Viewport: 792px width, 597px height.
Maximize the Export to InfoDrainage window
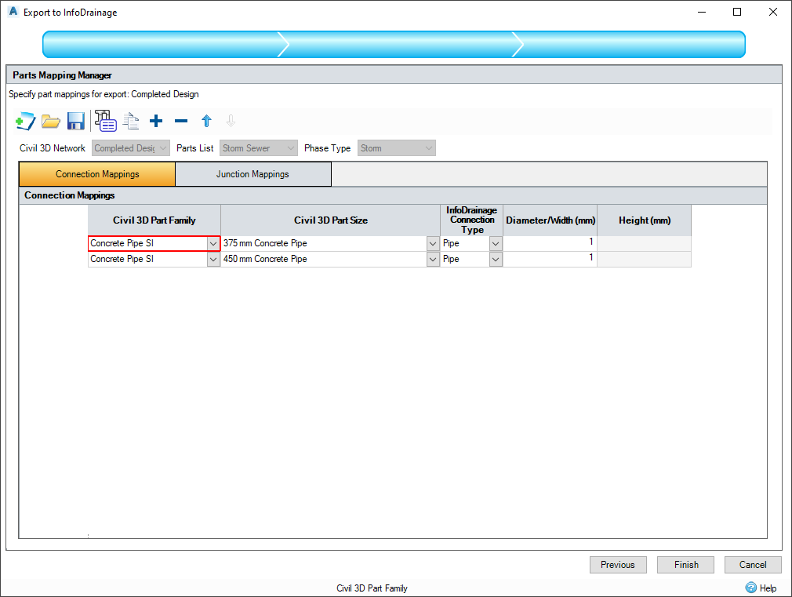[x=737, y=12]
